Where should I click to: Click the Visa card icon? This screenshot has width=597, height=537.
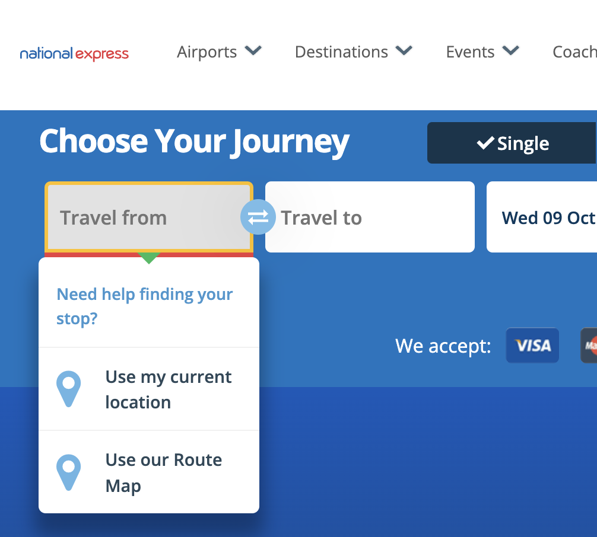pyautogui.click(x=532, y=346)
